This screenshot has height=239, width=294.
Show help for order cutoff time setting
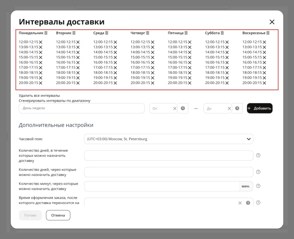click(258, 202)
